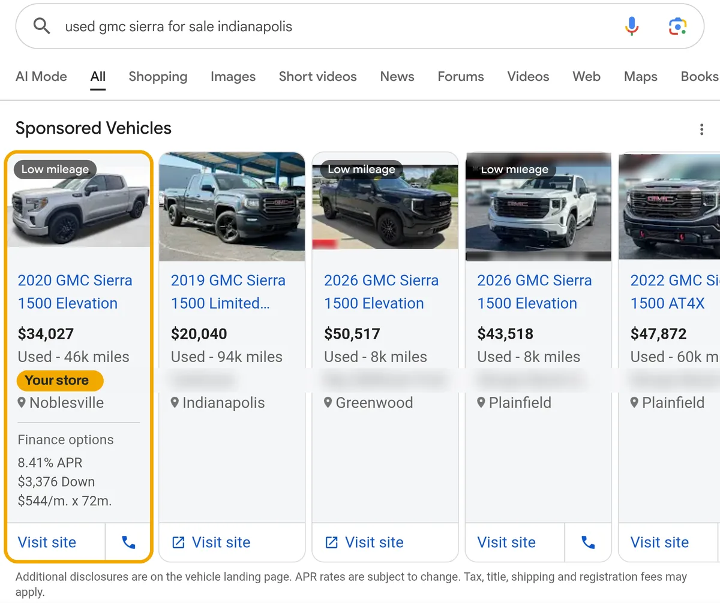Click Used - 46k miles text
The image size is (720, 603).
tap(73, 357)
